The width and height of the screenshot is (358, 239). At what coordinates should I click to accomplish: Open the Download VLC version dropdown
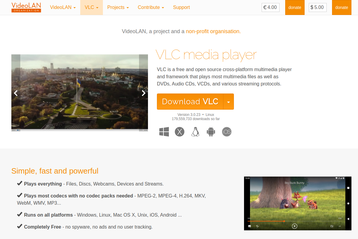229,102
